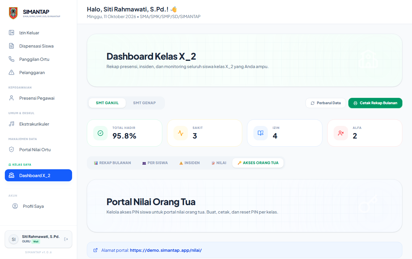Click the Dashboard X_2 school icon
This screenshot has width=412, height=259.
click(x=11, y=175)
